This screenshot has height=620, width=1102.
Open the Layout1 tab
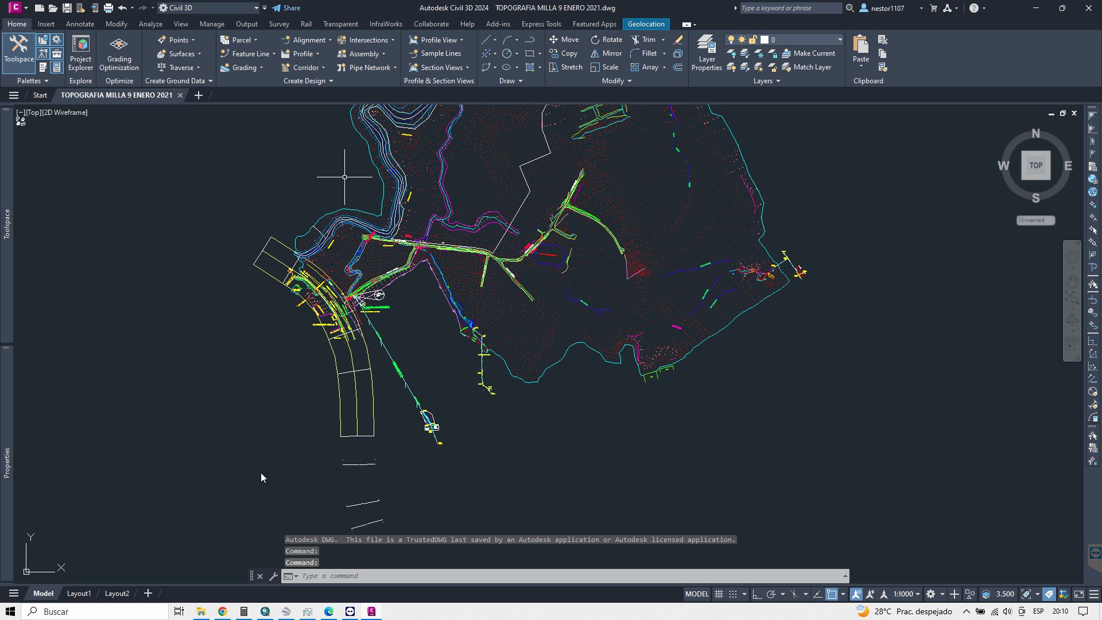coord(79,594)
